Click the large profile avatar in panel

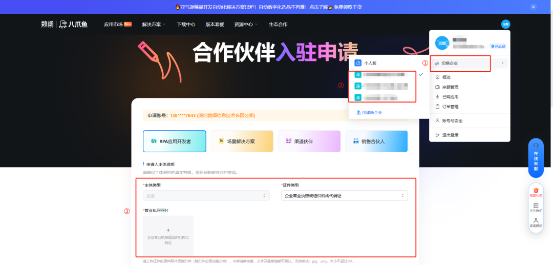tap(442, 43)
